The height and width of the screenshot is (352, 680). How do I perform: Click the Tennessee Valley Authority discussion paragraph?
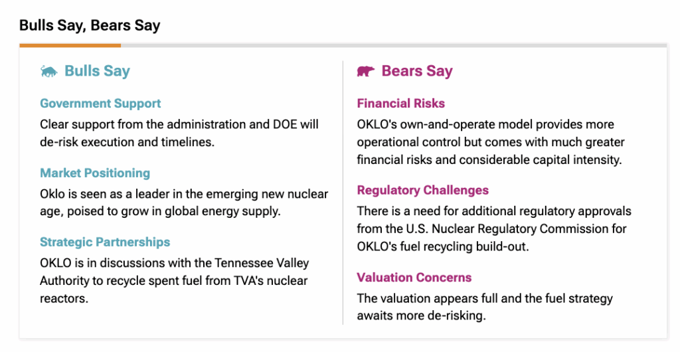(x=174, y=280)
